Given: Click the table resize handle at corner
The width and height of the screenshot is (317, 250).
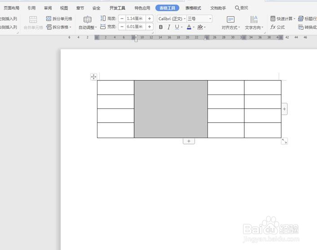Looking at the screenshot, I should click(x=285, y=141).
